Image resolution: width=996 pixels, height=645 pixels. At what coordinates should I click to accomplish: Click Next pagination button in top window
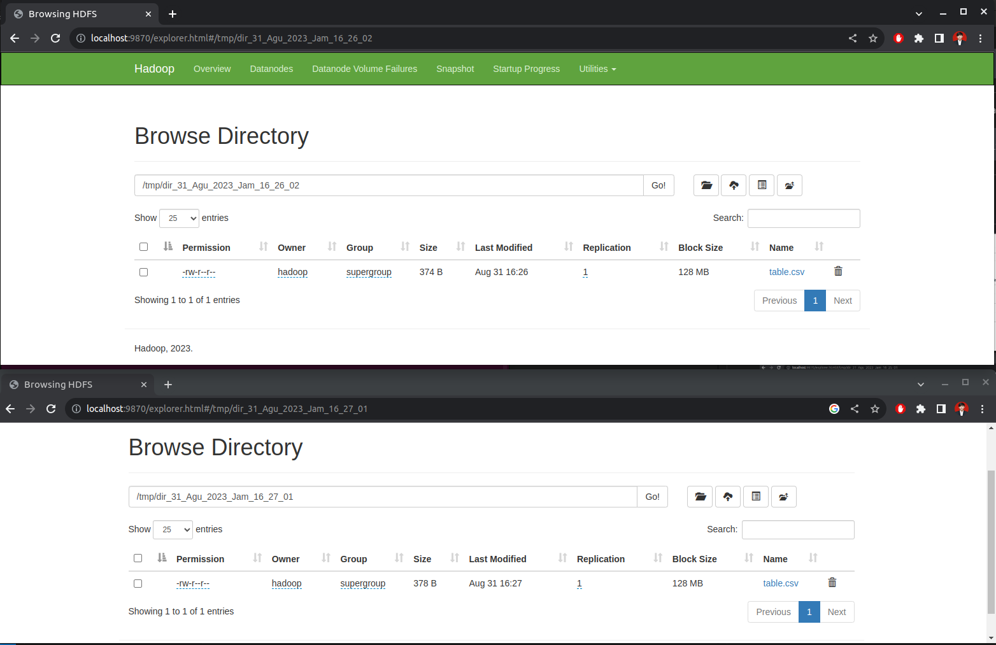[843, 301]
